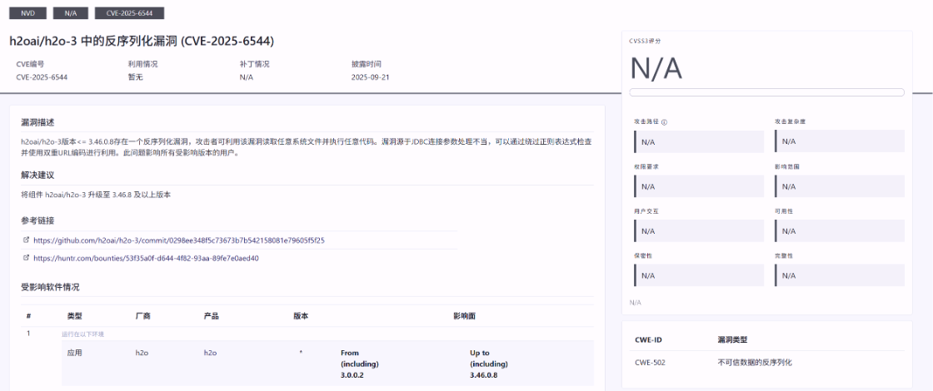
Task: Click the 不可信数据的反序列化 vulnerability type
Action: click(754, 363)
